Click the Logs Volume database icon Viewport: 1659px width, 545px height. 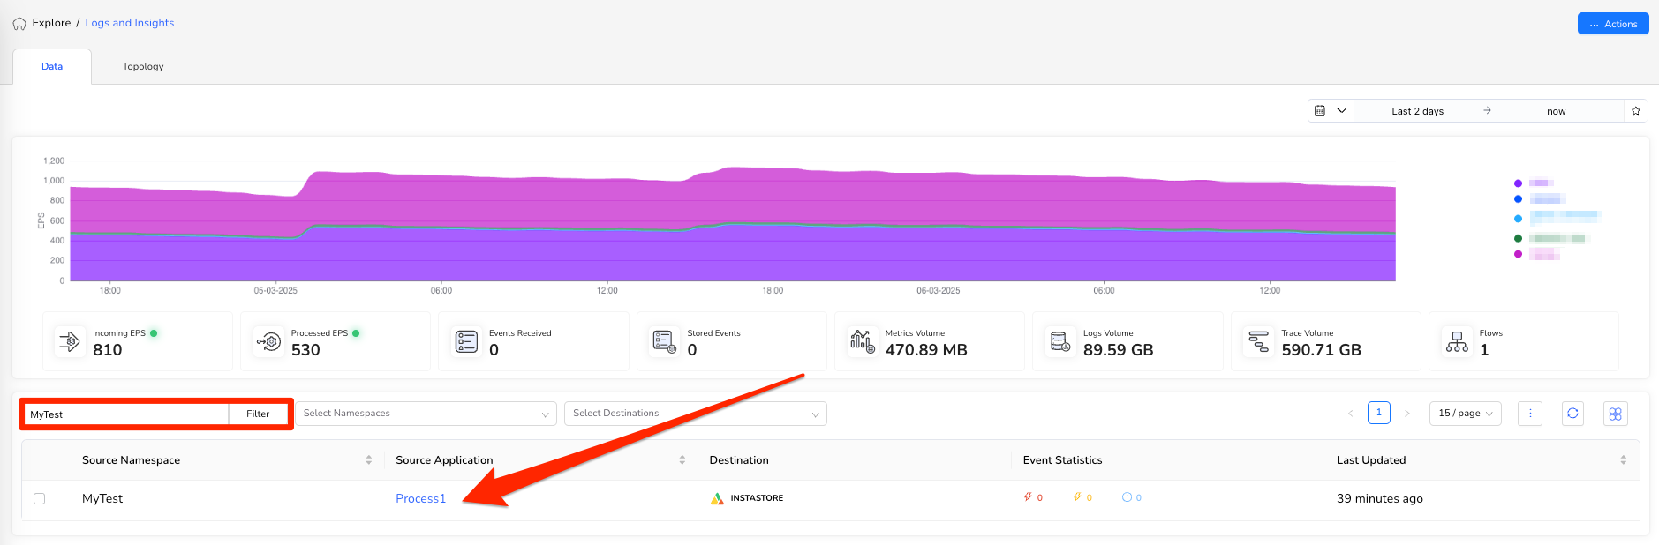[1060, 341]
